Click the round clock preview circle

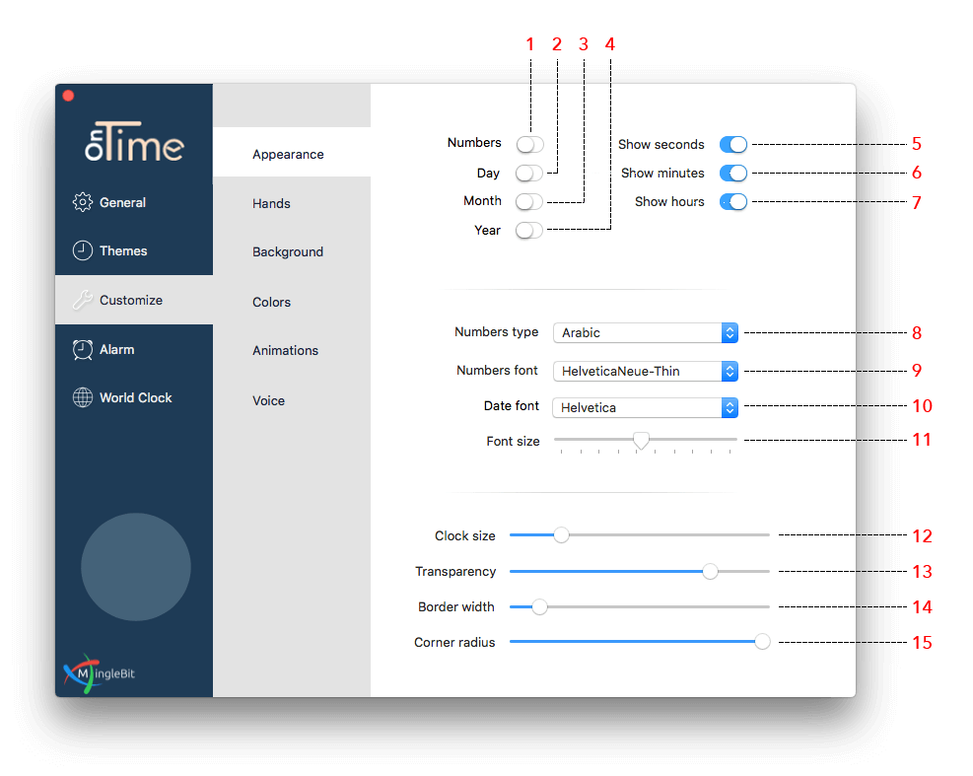pyautogui.click(x=136, y=567)
